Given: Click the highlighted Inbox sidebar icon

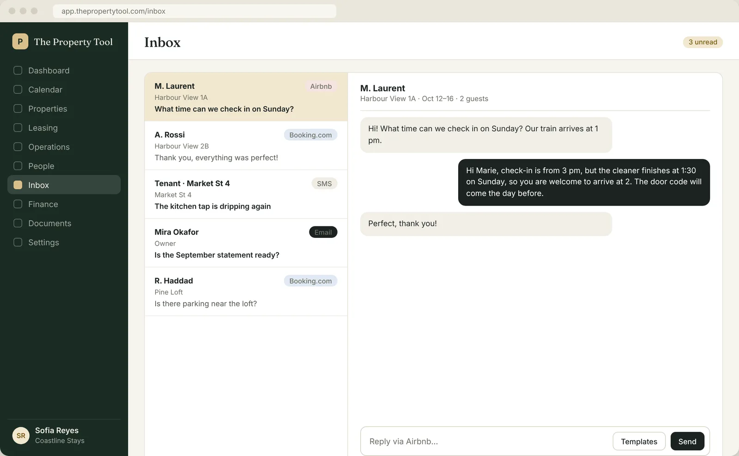Looking at the screenshot, I should click(x=18, y=185).
